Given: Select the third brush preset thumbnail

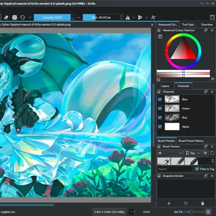Looking at the screenshot, I should [191, 161].
